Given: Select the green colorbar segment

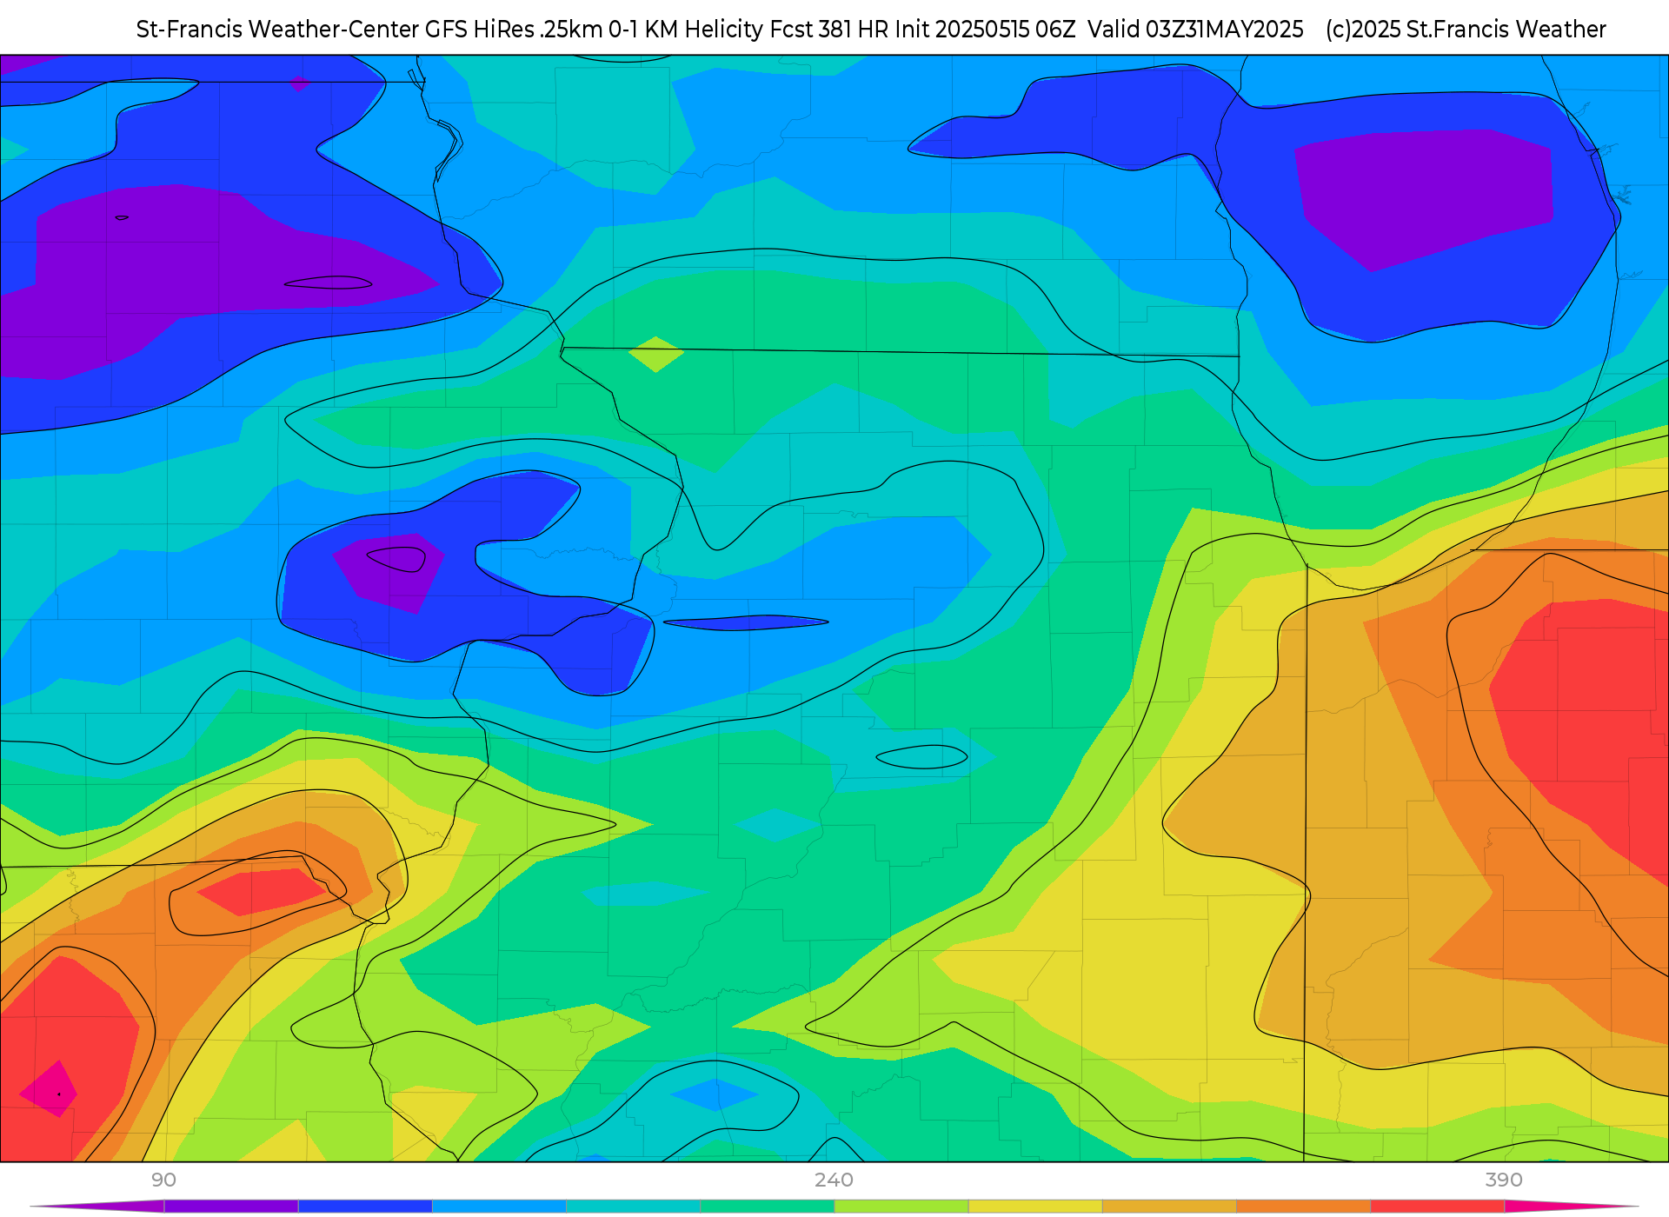Looking at the screenshot, I should tap(768, 1207).
